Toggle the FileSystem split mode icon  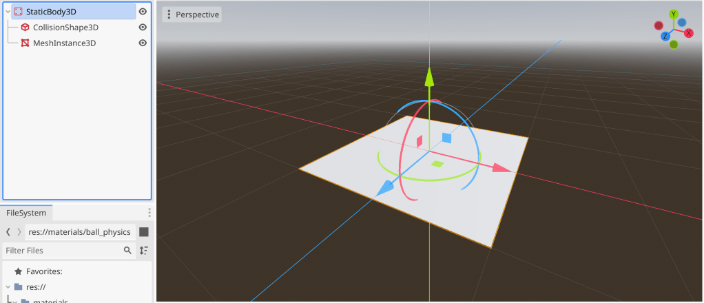point(144,232)
